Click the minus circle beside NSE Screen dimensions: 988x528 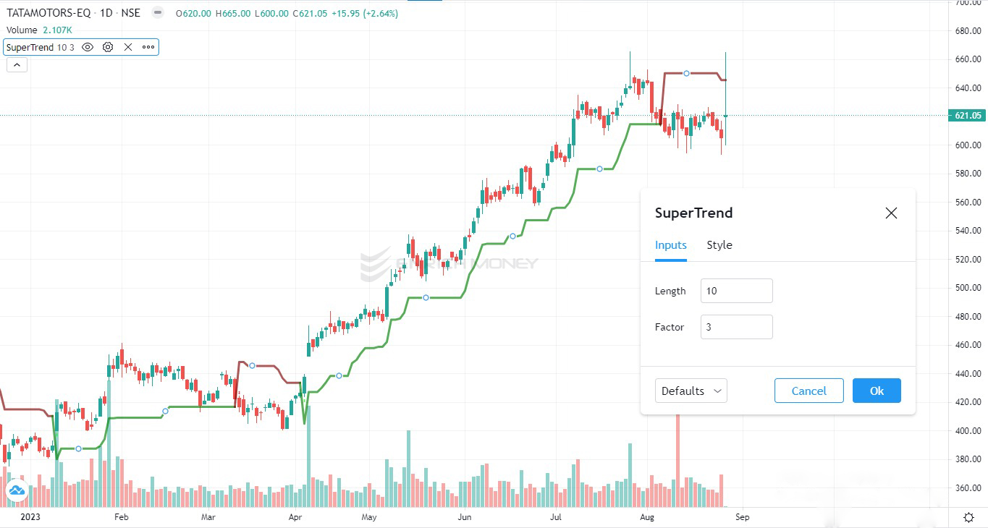pyautogui.click(x=156, y=12)
